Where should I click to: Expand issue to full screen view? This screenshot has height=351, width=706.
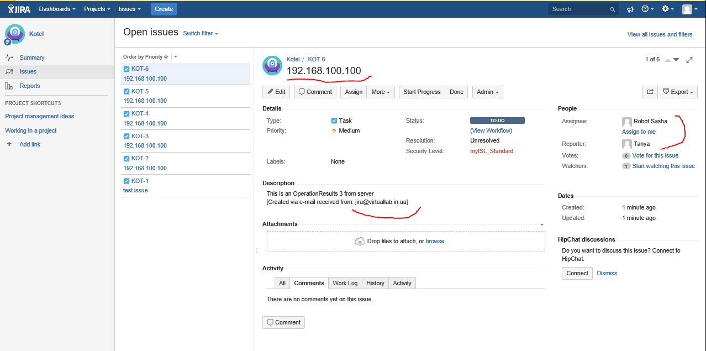click(x=689, y=60)
